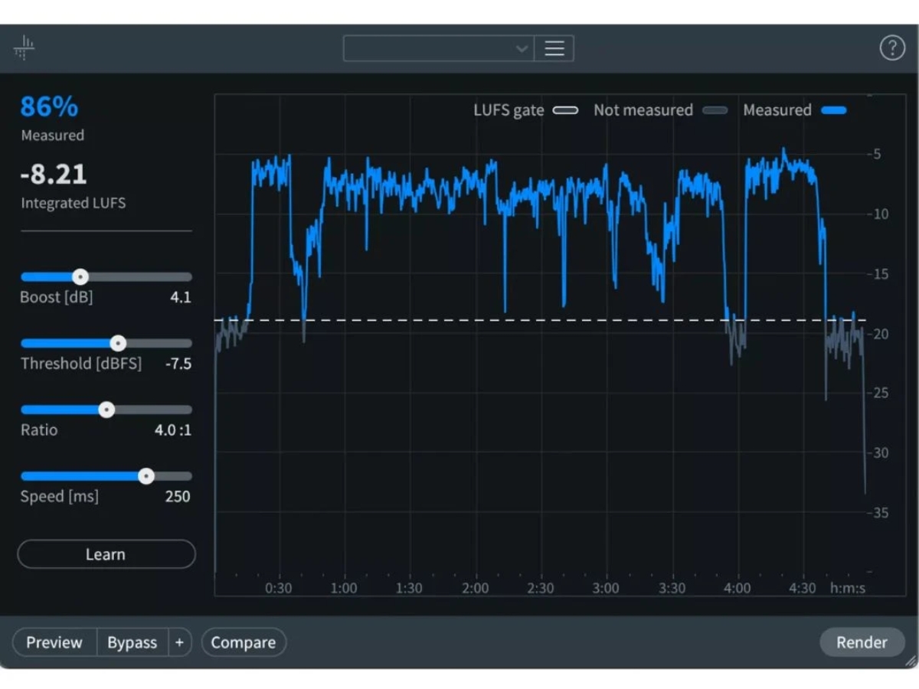Click the h:m:s axis unit label
The image size is (919, 689).
tap(848, 588)
